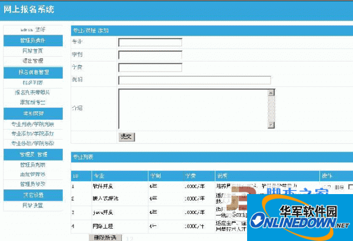Focus the 专业 input field
The image size is (353, 241).
click(150, 42)
